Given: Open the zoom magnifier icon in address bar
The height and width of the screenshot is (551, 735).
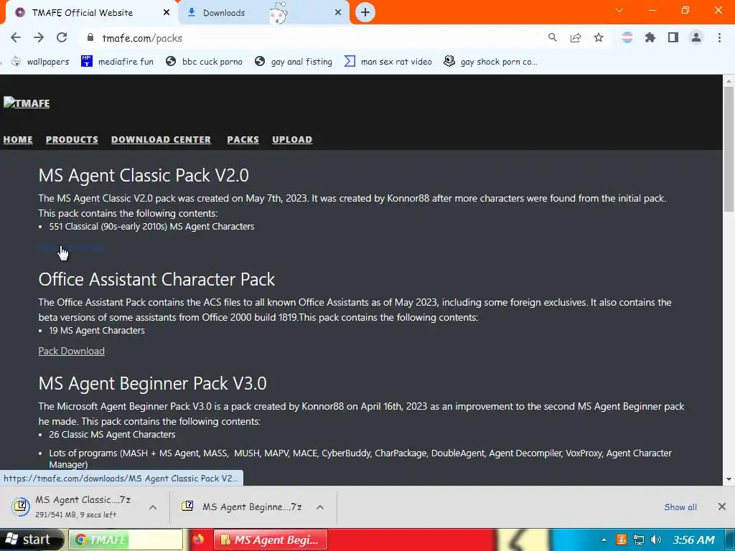Looking at the screenshot, I should (552, 37).
